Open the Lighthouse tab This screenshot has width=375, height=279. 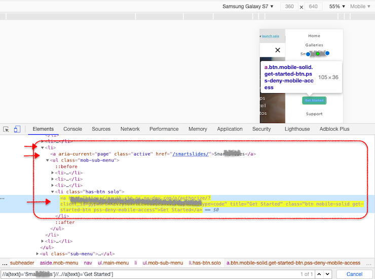pos(297,129)
